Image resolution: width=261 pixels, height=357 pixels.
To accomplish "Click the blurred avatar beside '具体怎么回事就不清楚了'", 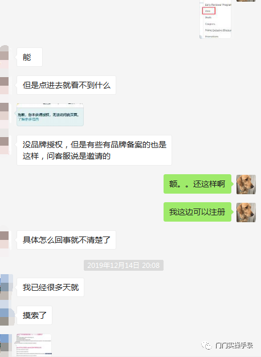I will [5, 240].
